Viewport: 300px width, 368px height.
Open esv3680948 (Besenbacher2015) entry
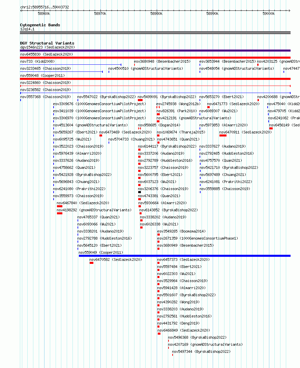click(162, 61)
